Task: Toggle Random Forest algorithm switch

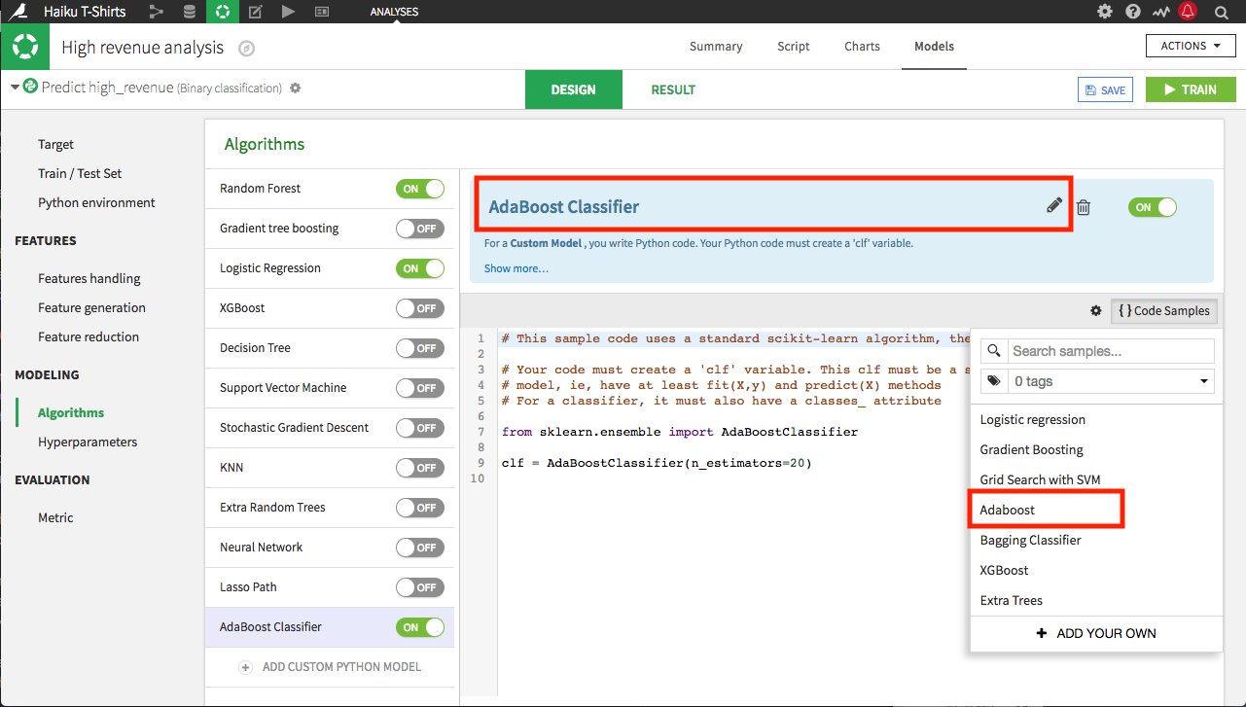Action: tap(420, 189)
